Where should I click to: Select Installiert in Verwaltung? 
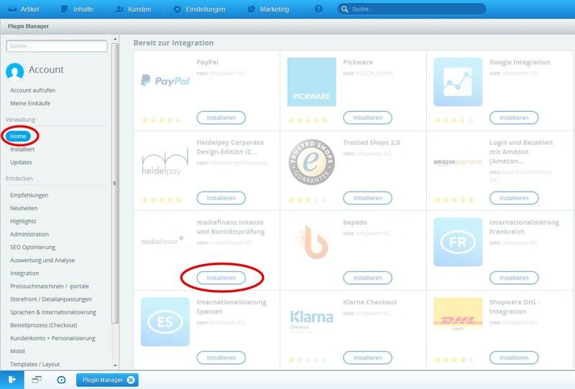click(22, 149)
